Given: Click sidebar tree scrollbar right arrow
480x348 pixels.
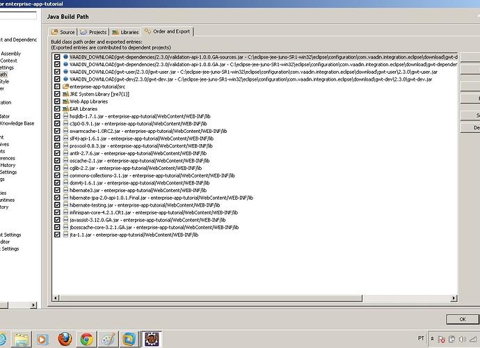Looking at the screenshot, I should click(x=33, y=305).
